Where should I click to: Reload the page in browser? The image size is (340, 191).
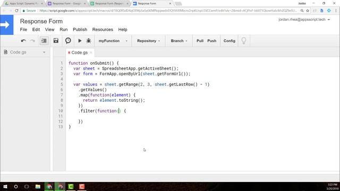pos(16,11)
